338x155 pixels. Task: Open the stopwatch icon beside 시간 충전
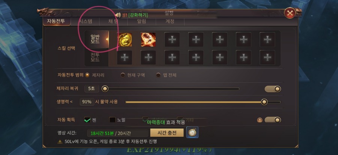pyautogui.click(x=192, y=133)
